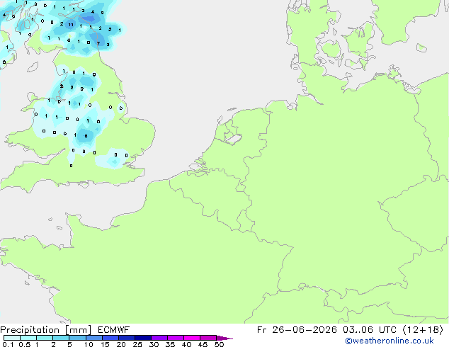The width and height of the screenshot is (449, 347).
Task: Click the '7' precipitation value on the map
Action: [x=98, y=43]
